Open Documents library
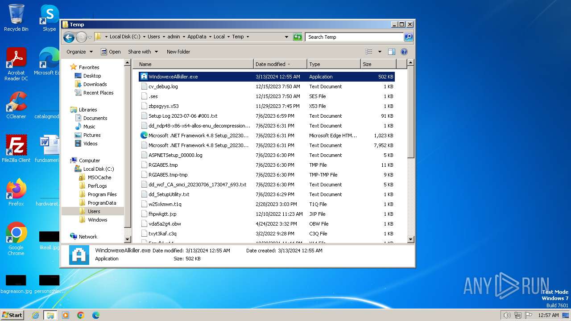The image size is (571, 321). (95, 118)
